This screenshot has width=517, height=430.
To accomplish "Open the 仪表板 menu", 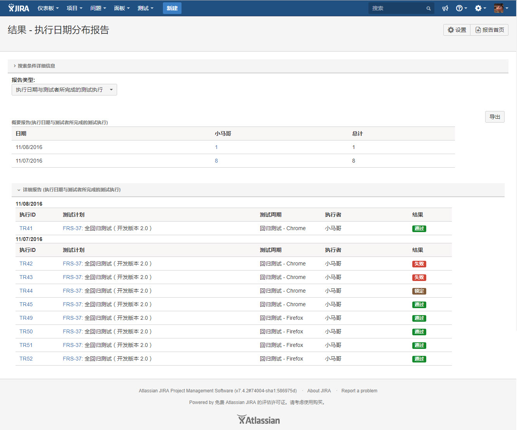I will [x=48, y=8].
